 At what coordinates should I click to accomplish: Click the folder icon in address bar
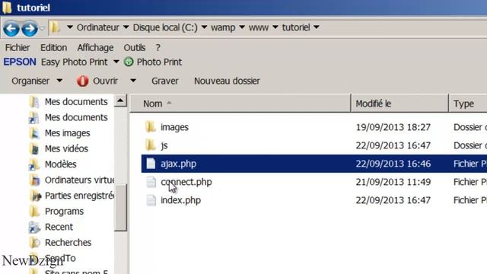pyautogui.click(x=55, y=27)
